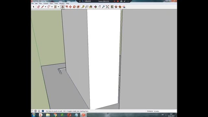The width and height of the screenshot is (208, 117).
Task: Open the Arc tool dropdown arrow
Action: (52, 7)
